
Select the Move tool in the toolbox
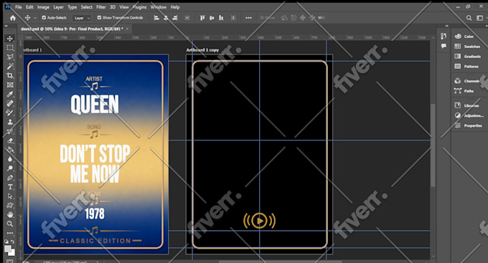(10, 38)
